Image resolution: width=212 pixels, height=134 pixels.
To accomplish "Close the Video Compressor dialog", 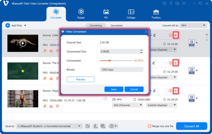I will point(146,32).
